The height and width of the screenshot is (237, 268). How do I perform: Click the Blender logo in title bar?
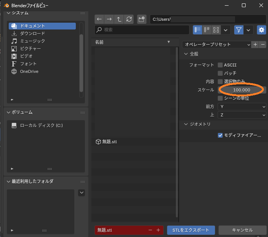coord(6,5)
